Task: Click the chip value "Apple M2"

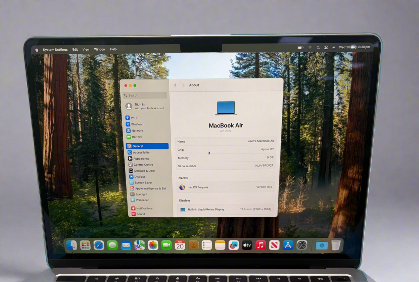Action: pyautogui.click(x=267, y=149)
